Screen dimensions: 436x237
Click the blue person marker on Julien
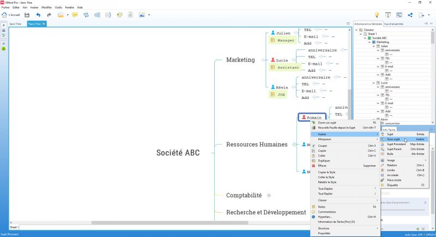coord(273,33)
